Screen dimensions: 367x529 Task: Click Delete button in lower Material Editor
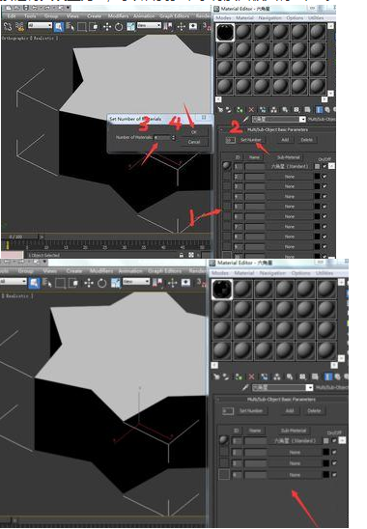tap(314, 411)
